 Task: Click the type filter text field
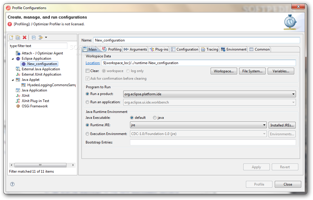[38, 46]
